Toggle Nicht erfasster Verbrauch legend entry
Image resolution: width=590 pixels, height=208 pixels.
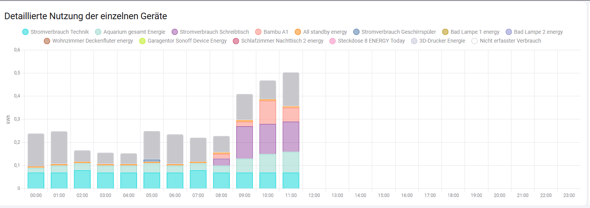(x=506, y=41)
